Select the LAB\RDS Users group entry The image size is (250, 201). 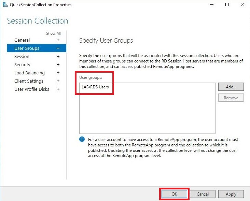pyautogui.click(x=95, y=87)
